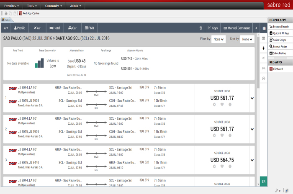Switch to the Car tab
Screen dimensions: 293x194
coord(72,28)
